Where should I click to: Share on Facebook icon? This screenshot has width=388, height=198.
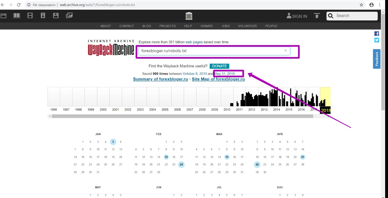tap(377, 34)
